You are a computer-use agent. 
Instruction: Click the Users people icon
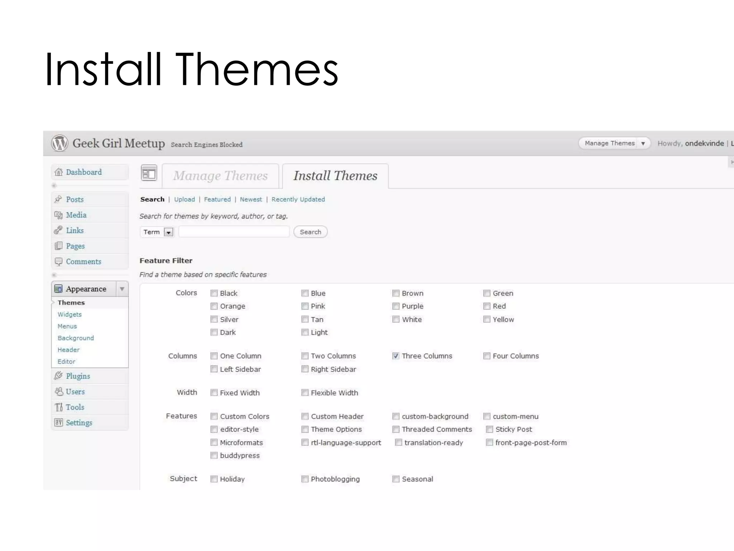pyautogui.click(x=59, y=391)
